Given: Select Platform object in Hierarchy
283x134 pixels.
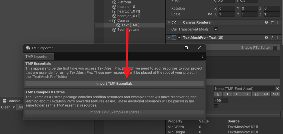Looking at the screenshot, I should 124,2.
